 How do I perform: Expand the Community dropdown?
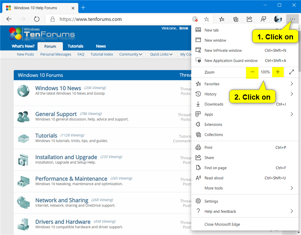130,54
